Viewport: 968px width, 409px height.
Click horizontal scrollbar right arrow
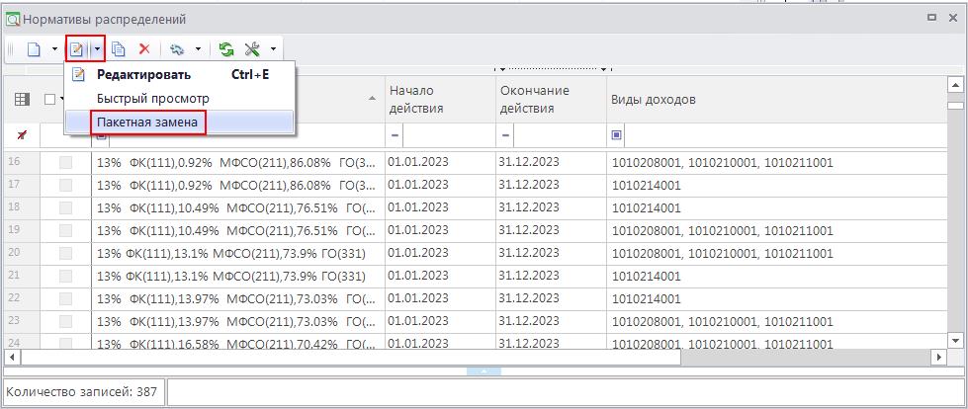(939, 357)
